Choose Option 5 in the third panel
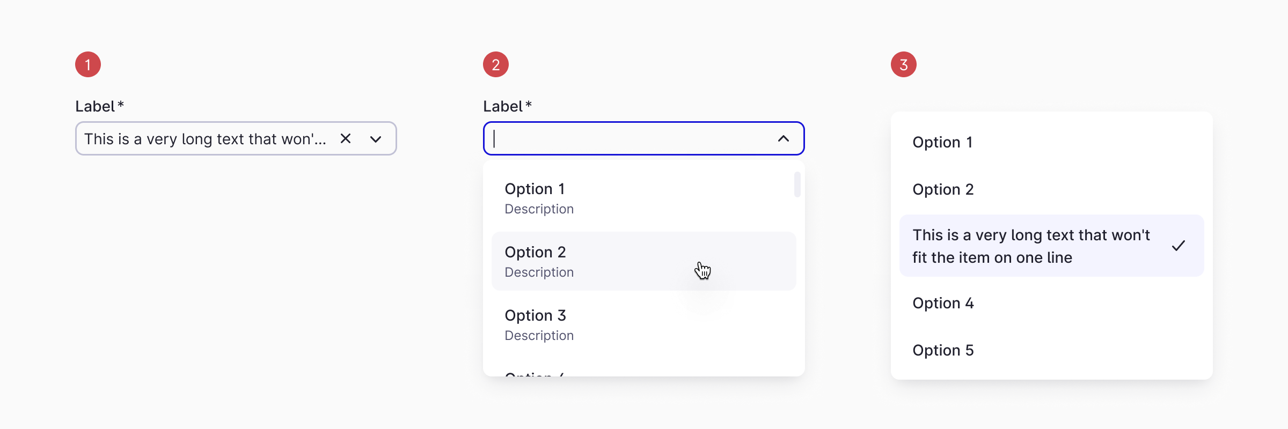This screenshot has width=1288, height=429. pyautogui.click(x=943, y=350)
